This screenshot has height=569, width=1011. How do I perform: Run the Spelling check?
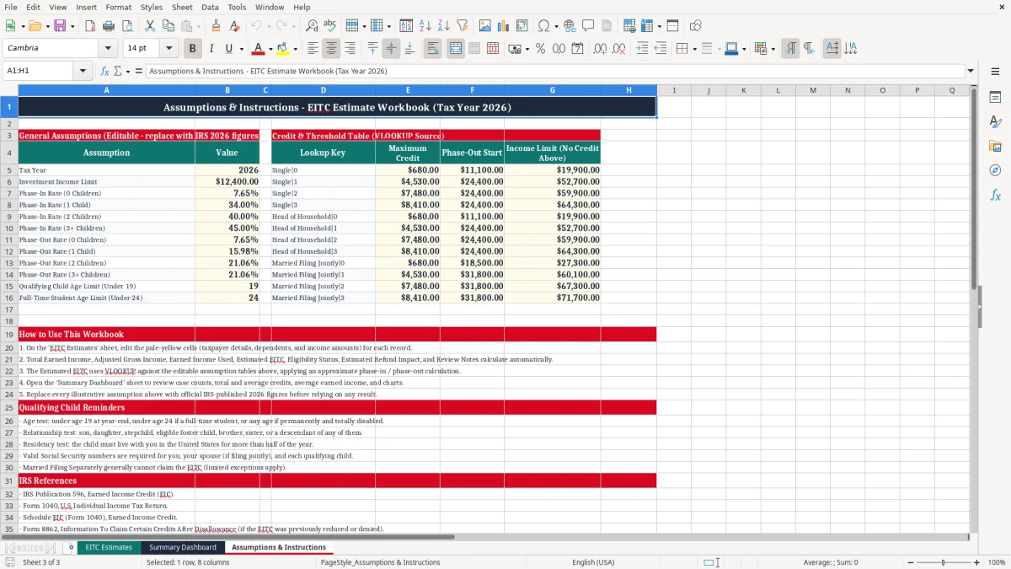tap(329, 26)
